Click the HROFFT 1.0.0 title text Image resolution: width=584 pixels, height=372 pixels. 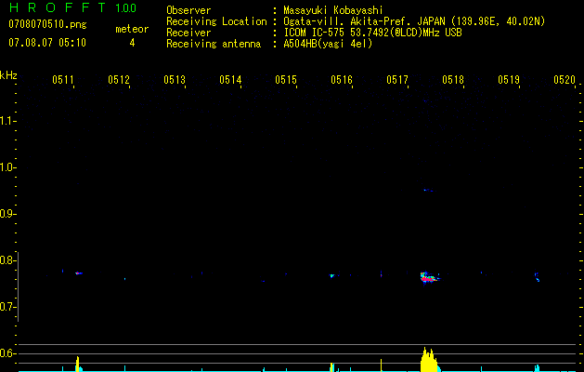[x=72, y=7]
